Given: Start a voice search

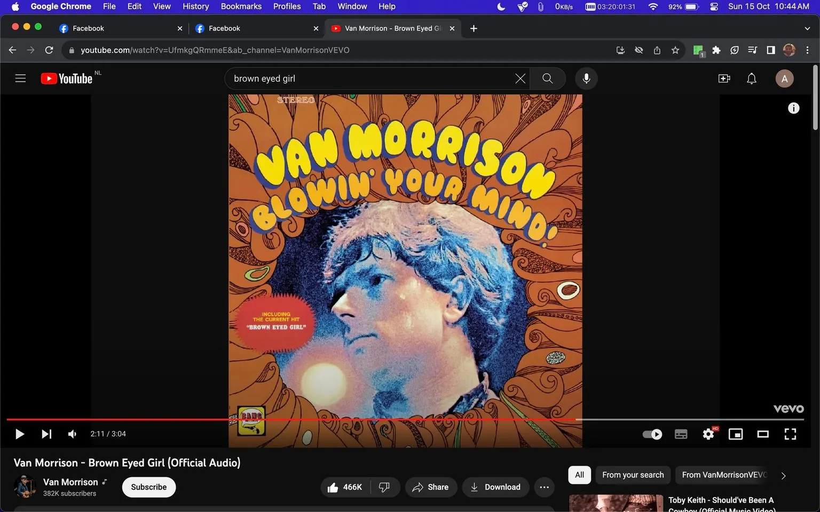Looking at the screenshot, I should click(x=586, y=78).
